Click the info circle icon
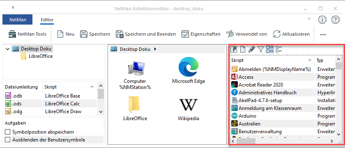This screenshot has width=345, height=148. tap(322, 20)
